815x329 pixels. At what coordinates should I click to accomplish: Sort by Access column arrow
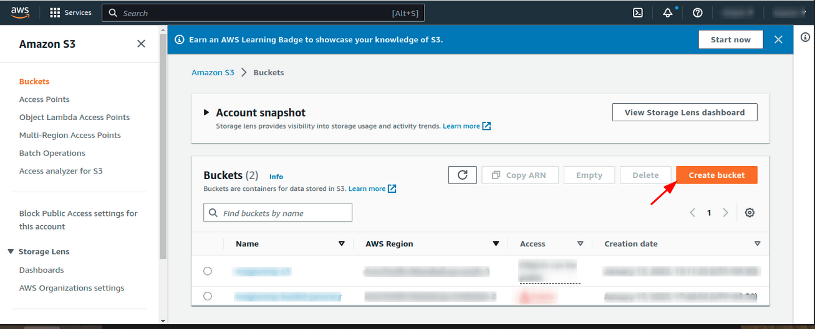tap(580, 244)
